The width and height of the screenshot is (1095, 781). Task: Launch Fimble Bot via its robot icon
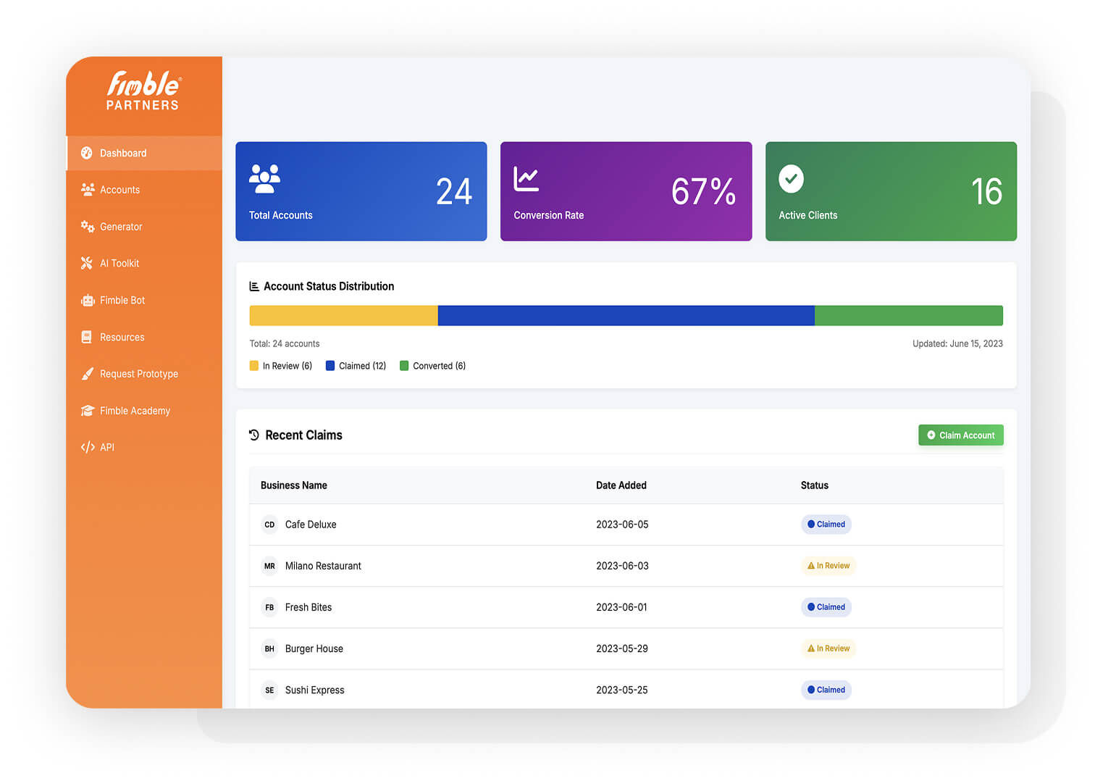[87, 300]
